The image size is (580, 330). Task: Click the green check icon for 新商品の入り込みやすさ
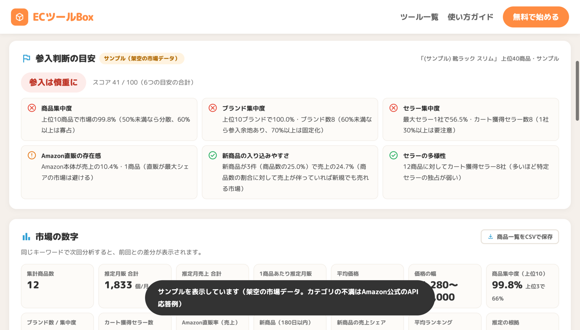pyautogui.click(x=213, y=155)
